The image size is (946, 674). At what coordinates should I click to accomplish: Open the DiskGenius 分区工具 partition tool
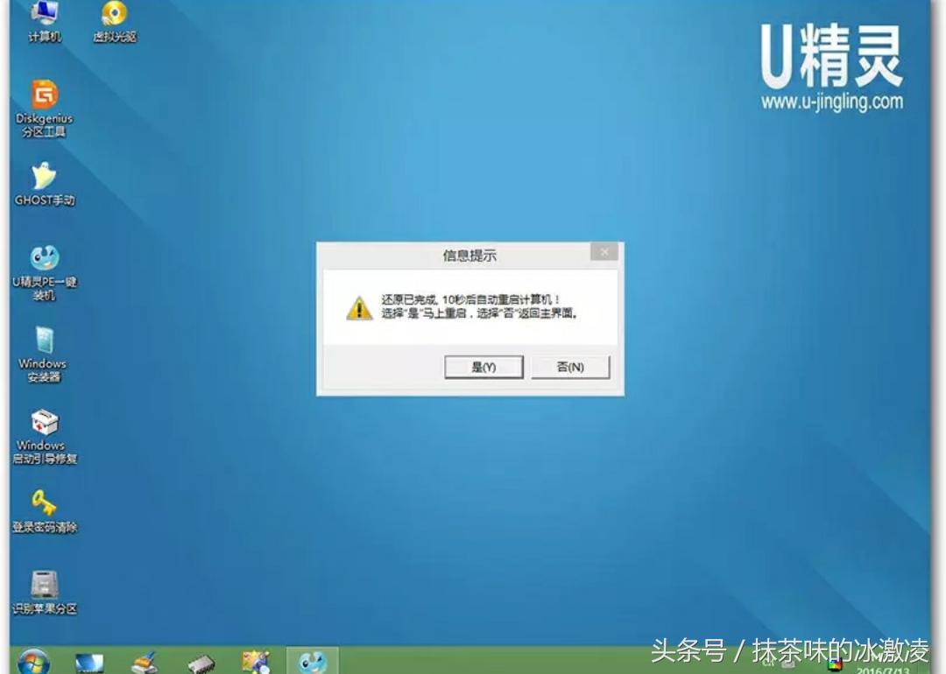click(x=44, y=96)
